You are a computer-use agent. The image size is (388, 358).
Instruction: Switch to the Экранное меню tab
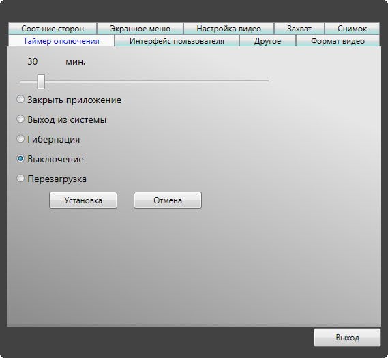click(x=140, y=29)
